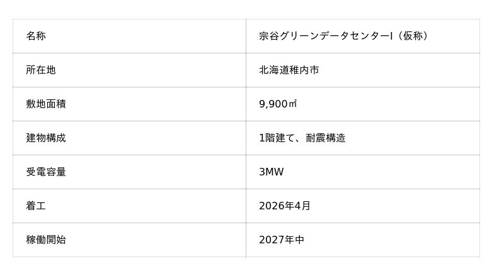Select the 9,900㎡ site area value

click(278, 104)
